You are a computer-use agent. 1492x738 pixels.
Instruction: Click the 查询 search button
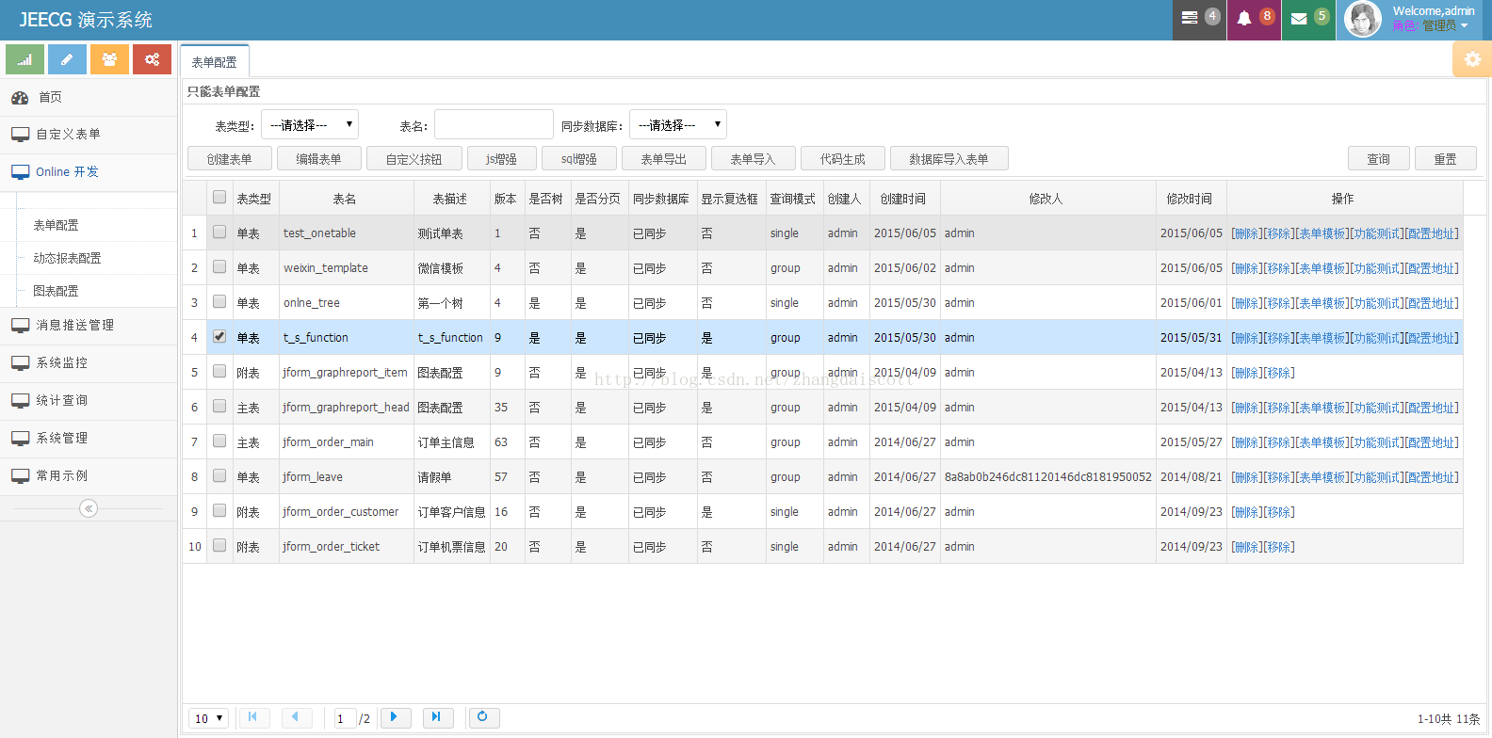1379,159
